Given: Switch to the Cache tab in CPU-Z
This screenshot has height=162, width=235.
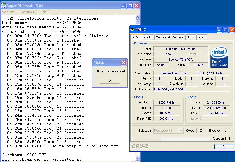Looking at the screenshot, I should pyautogui.click(x=148, y=37).
